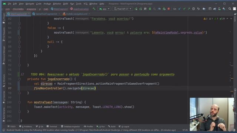
Task: Click the cursor position 97:45 in status bar
Action: click(185, 130)
